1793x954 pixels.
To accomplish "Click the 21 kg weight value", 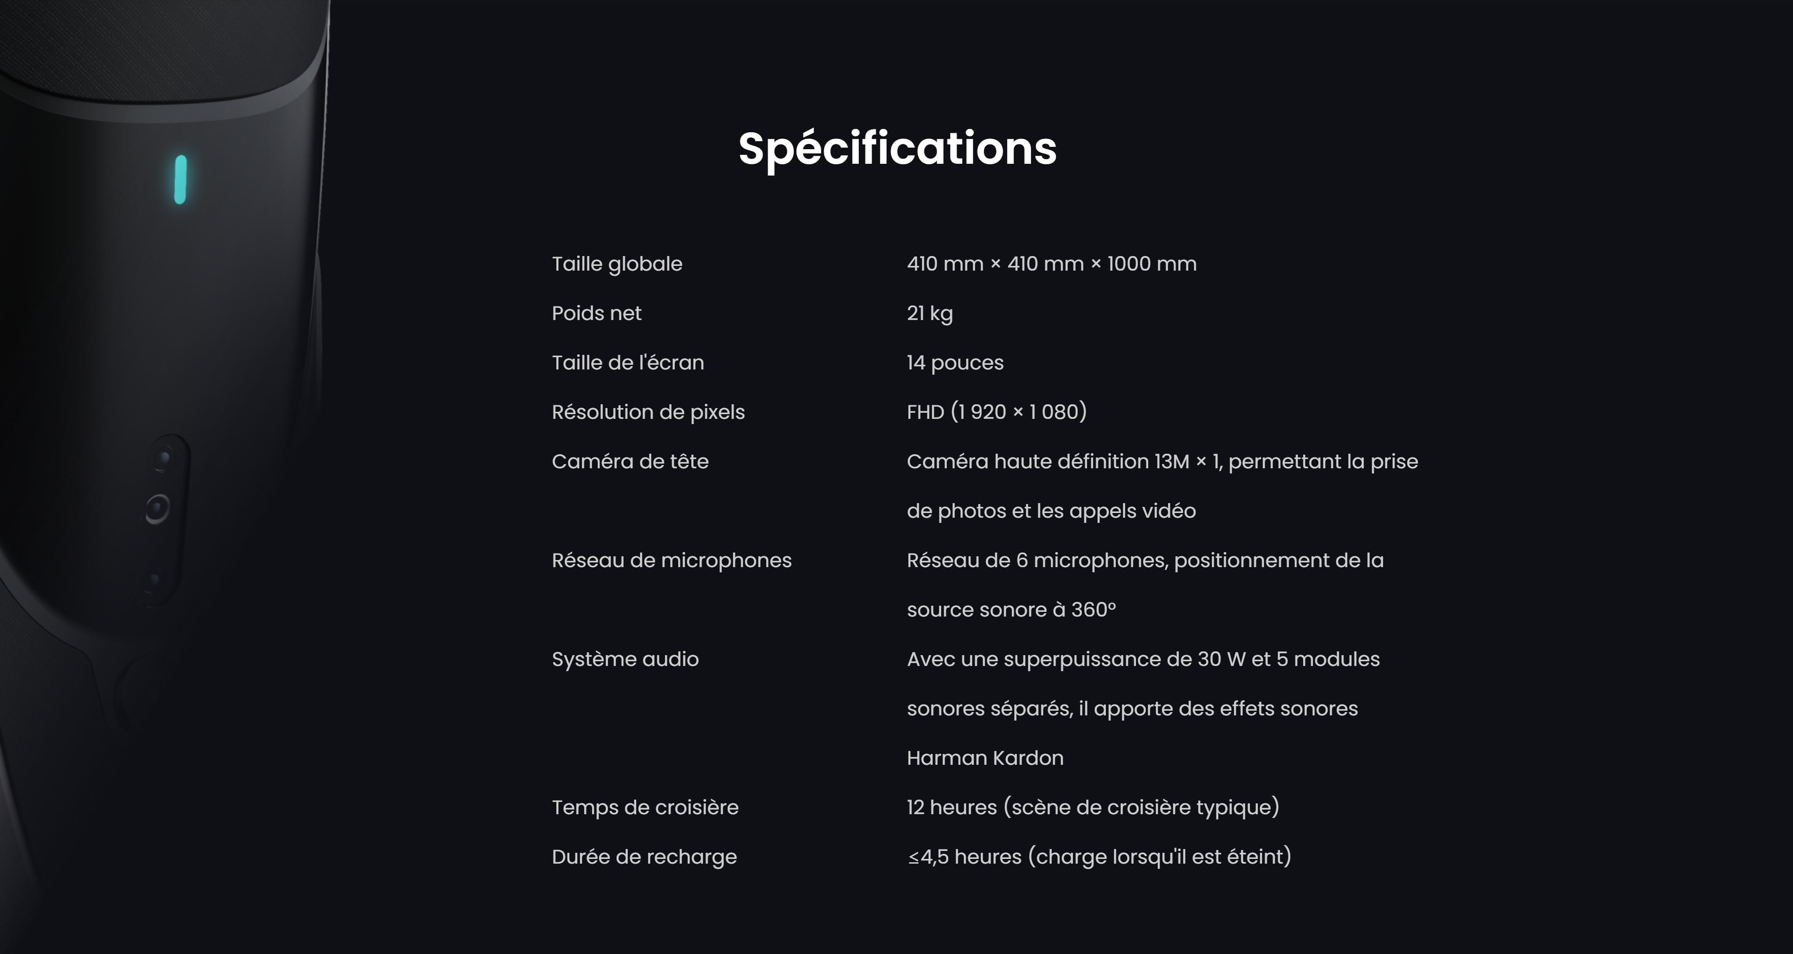I will tap(929, 313).
